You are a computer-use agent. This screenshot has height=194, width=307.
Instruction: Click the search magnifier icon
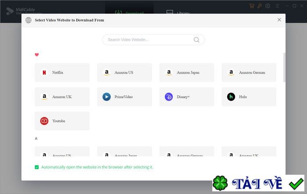pos(196,40)
